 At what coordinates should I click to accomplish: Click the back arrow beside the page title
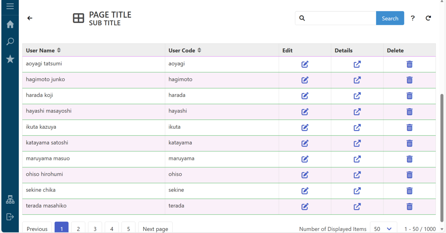click(30, 18)
